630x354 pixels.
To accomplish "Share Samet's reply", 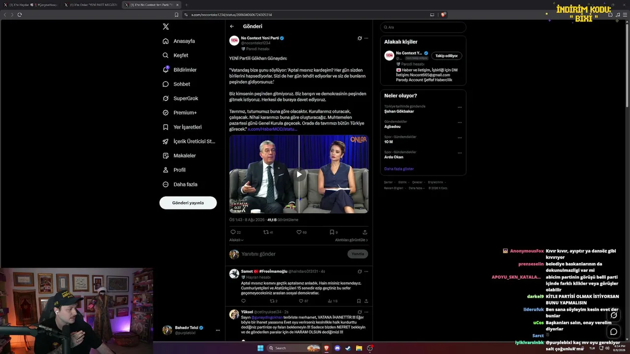I will pyautogui.click(x=366, y=301).
